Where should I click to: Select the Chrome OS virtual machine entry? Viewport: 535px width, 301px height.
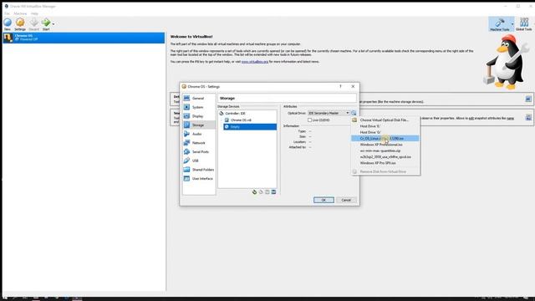coord(84,38)
